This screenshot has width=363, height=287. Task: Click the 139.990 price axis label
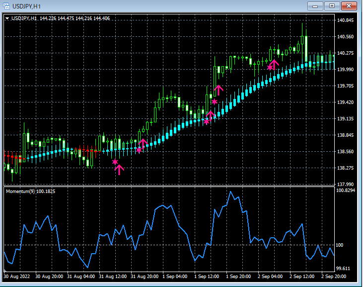(346, 70)
